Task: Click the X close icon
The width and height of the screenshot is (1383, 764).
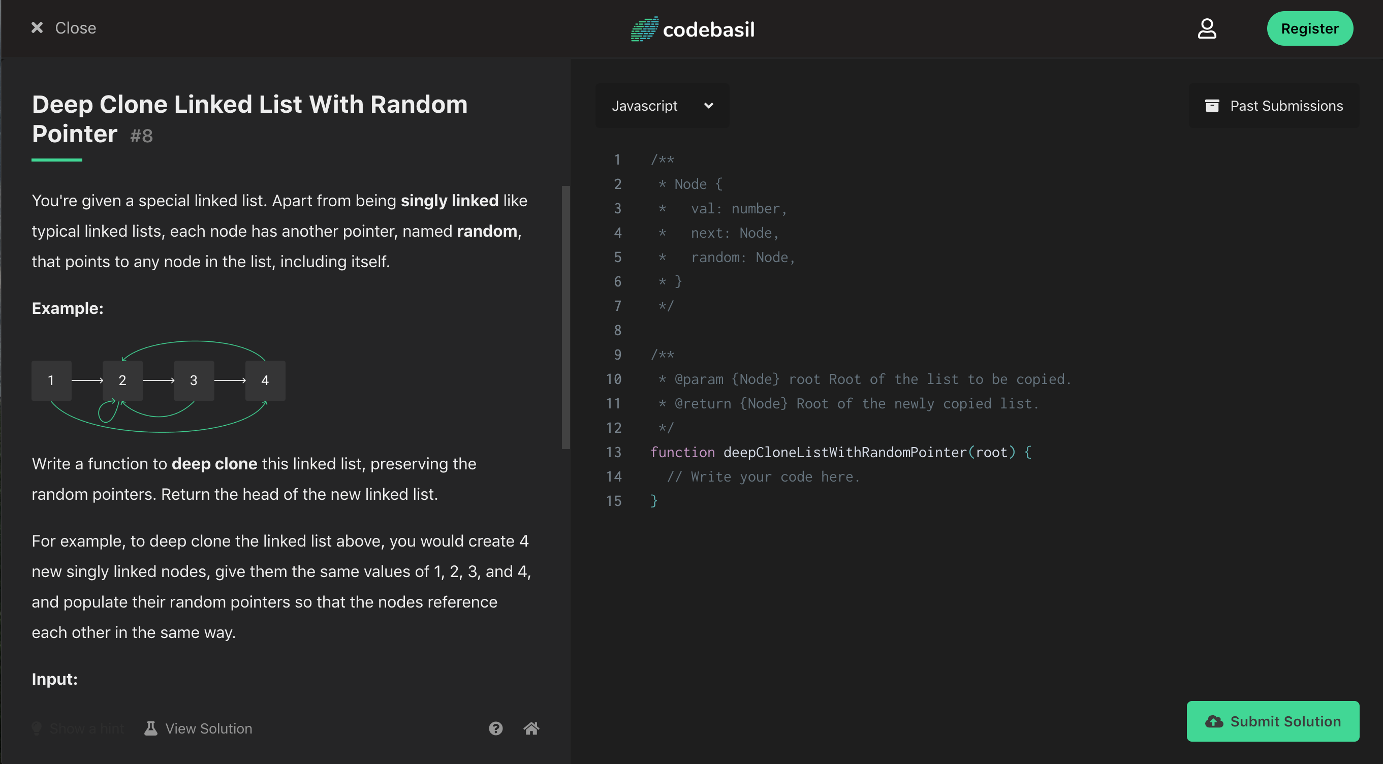Action: [x=37, y=27]
